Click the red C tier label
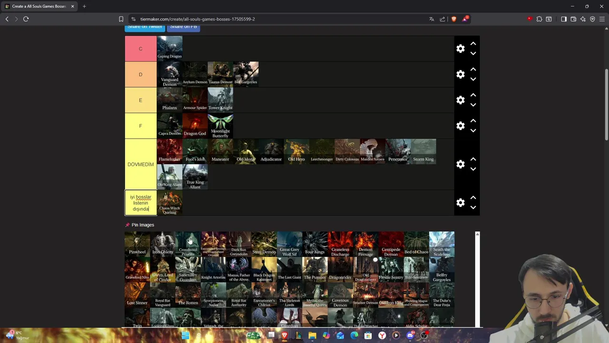This screenshot has height=343, width=609. click(140, 49)
